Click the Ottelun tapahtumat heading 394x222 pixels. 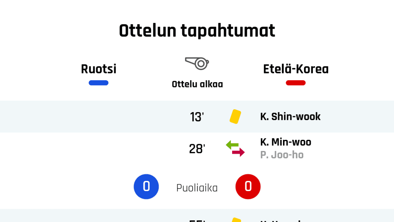click(x=197, y=31)
